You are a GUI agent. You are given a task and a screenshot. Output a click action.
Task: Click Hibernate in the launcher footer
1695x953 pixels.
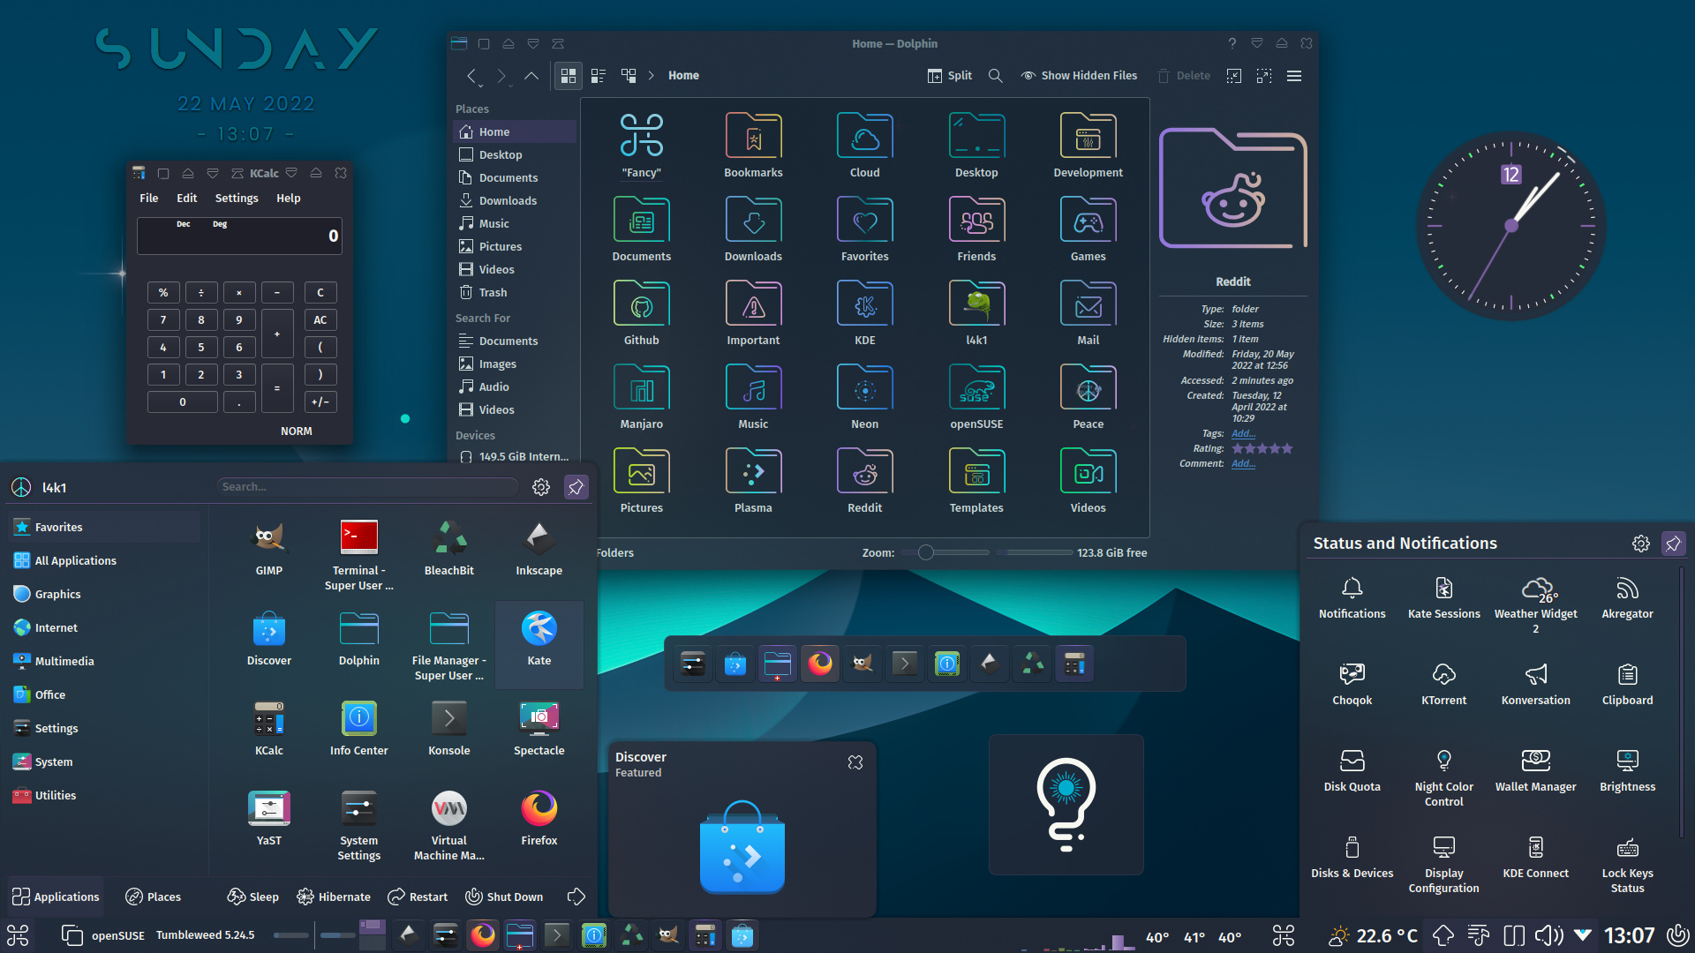334,897
